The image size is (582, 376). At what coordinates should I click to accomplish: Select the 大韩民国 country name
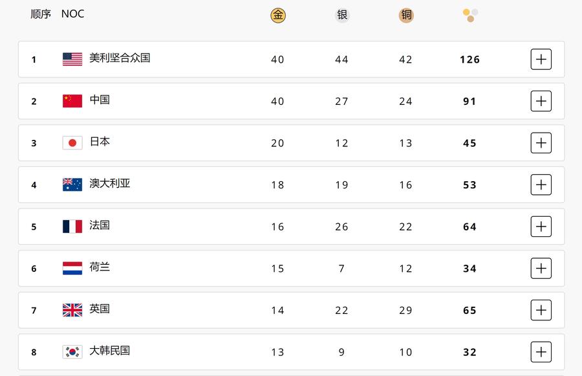click(x=110, y=350)
